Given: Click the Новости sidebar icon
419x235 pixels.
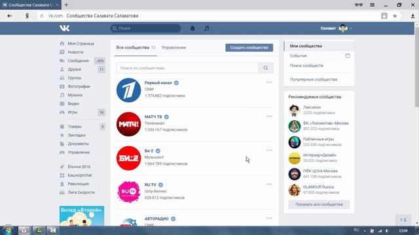Looking at the screenshot, I should click(x=62, y=52).
